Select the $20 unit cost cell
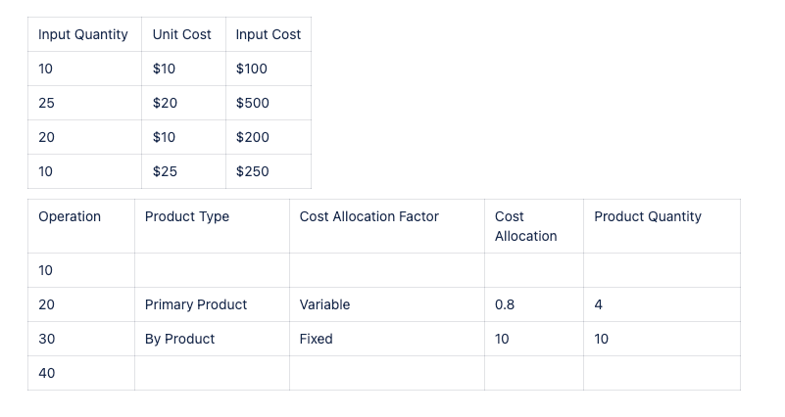785x417 pixels. 166,103
